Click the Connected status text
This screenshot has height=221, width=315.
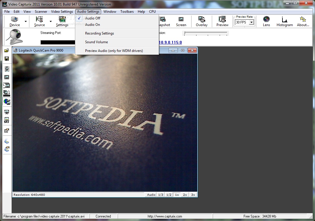103,216
